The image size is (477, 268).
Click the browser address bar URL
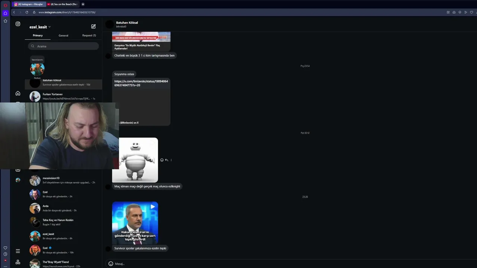pos(67,12)
